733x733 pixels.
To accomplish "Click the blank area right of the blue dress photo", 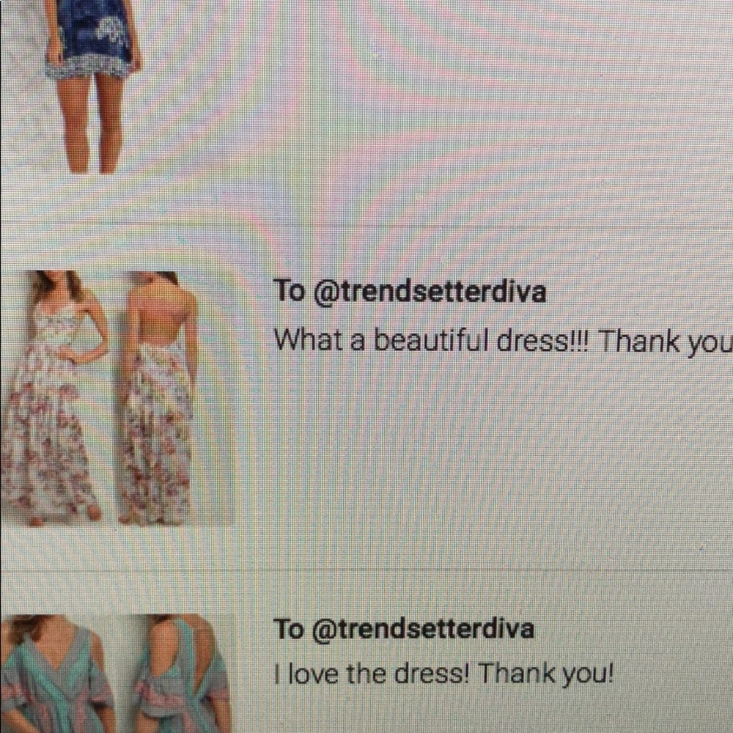I will point(435,94).
